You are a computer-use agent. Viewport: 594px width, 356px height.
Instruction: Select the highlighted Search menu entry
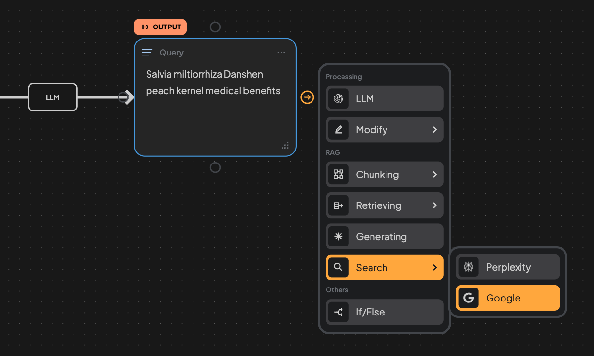point(385,267)
